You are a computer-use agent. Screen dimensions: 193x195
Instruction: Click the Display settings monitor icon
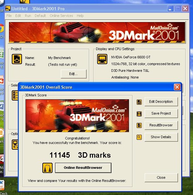[102, 59]
